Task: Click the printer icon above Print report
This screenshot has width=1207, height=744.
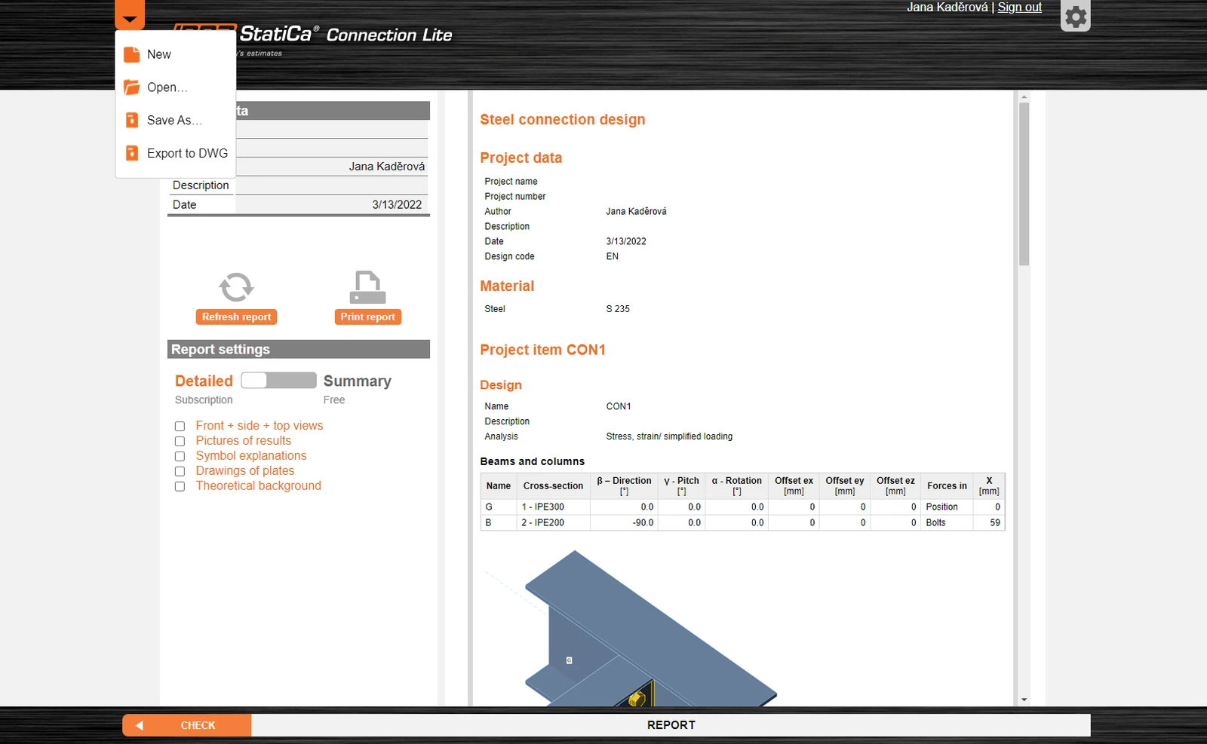Action: pyautogui.click(x=367, y=287)
